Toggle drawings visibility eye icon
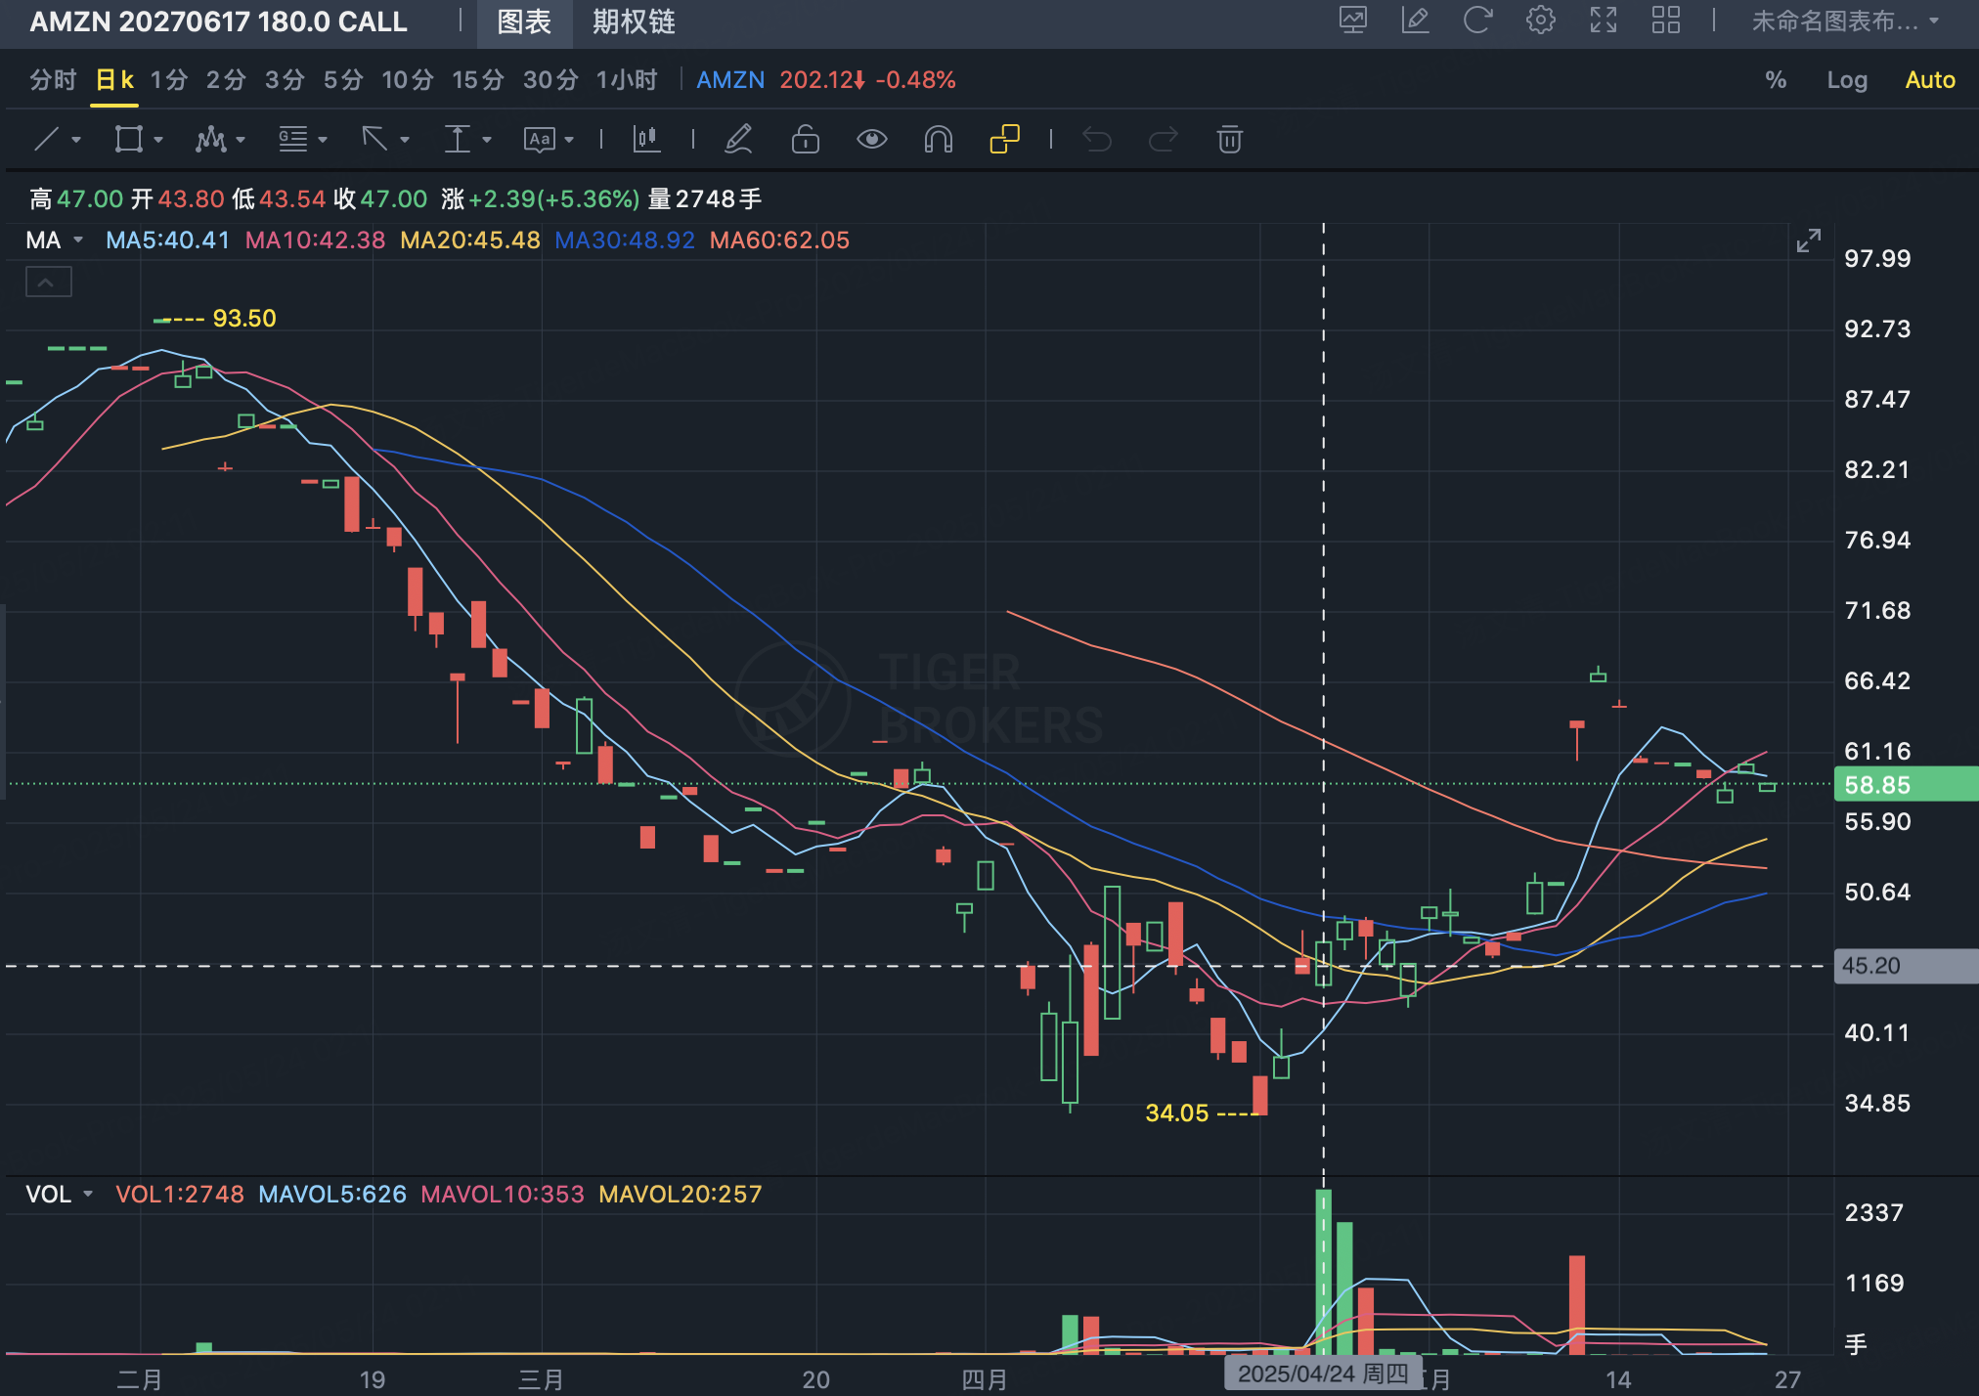Viewport: 1979px width, 1396px height. tap(872, 140)
